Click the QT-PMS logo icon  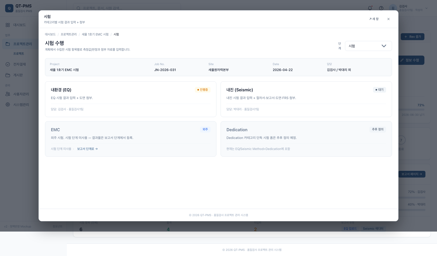click(9, 8)
